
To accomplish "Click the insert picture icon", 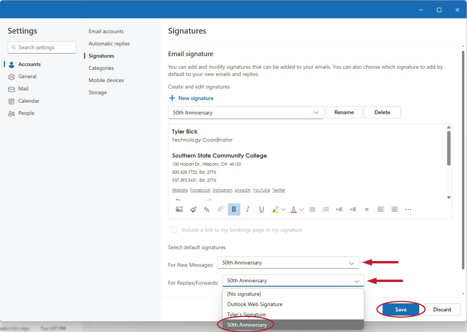I will point(179,210).
